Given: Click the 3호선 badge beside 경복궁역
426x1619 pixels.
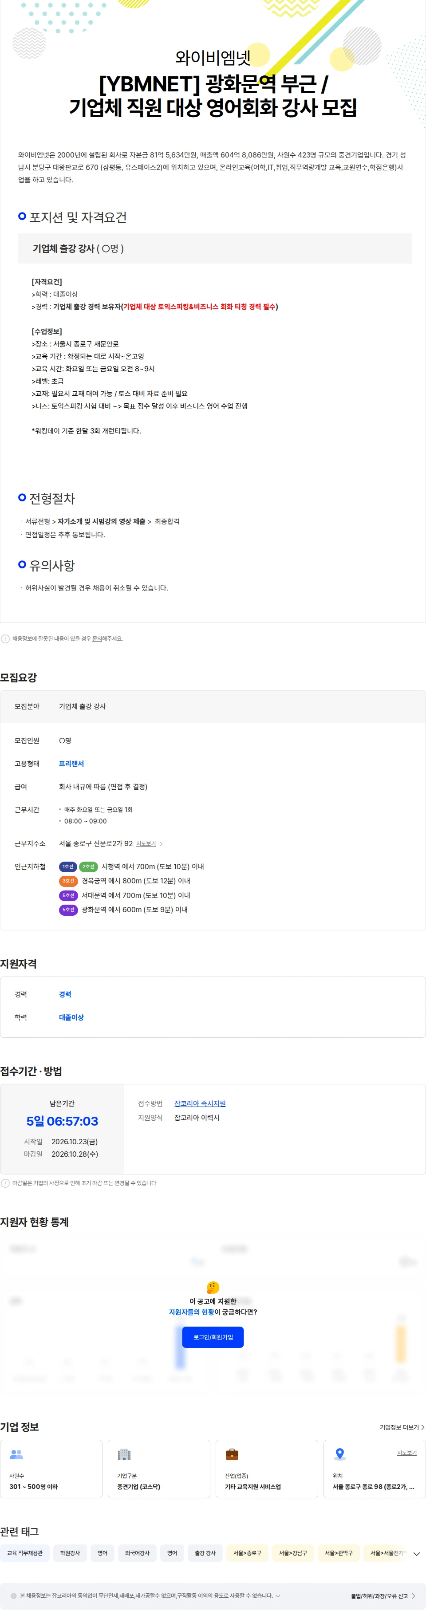Looking at the screenshot, I should point(68,881).
